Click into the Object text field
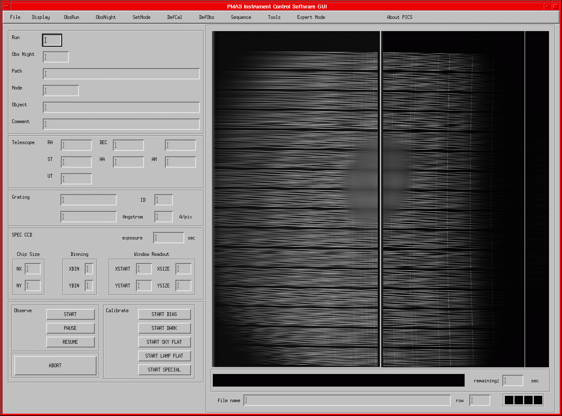This screenshot has width=562, height=416. (x=121, y=108)
